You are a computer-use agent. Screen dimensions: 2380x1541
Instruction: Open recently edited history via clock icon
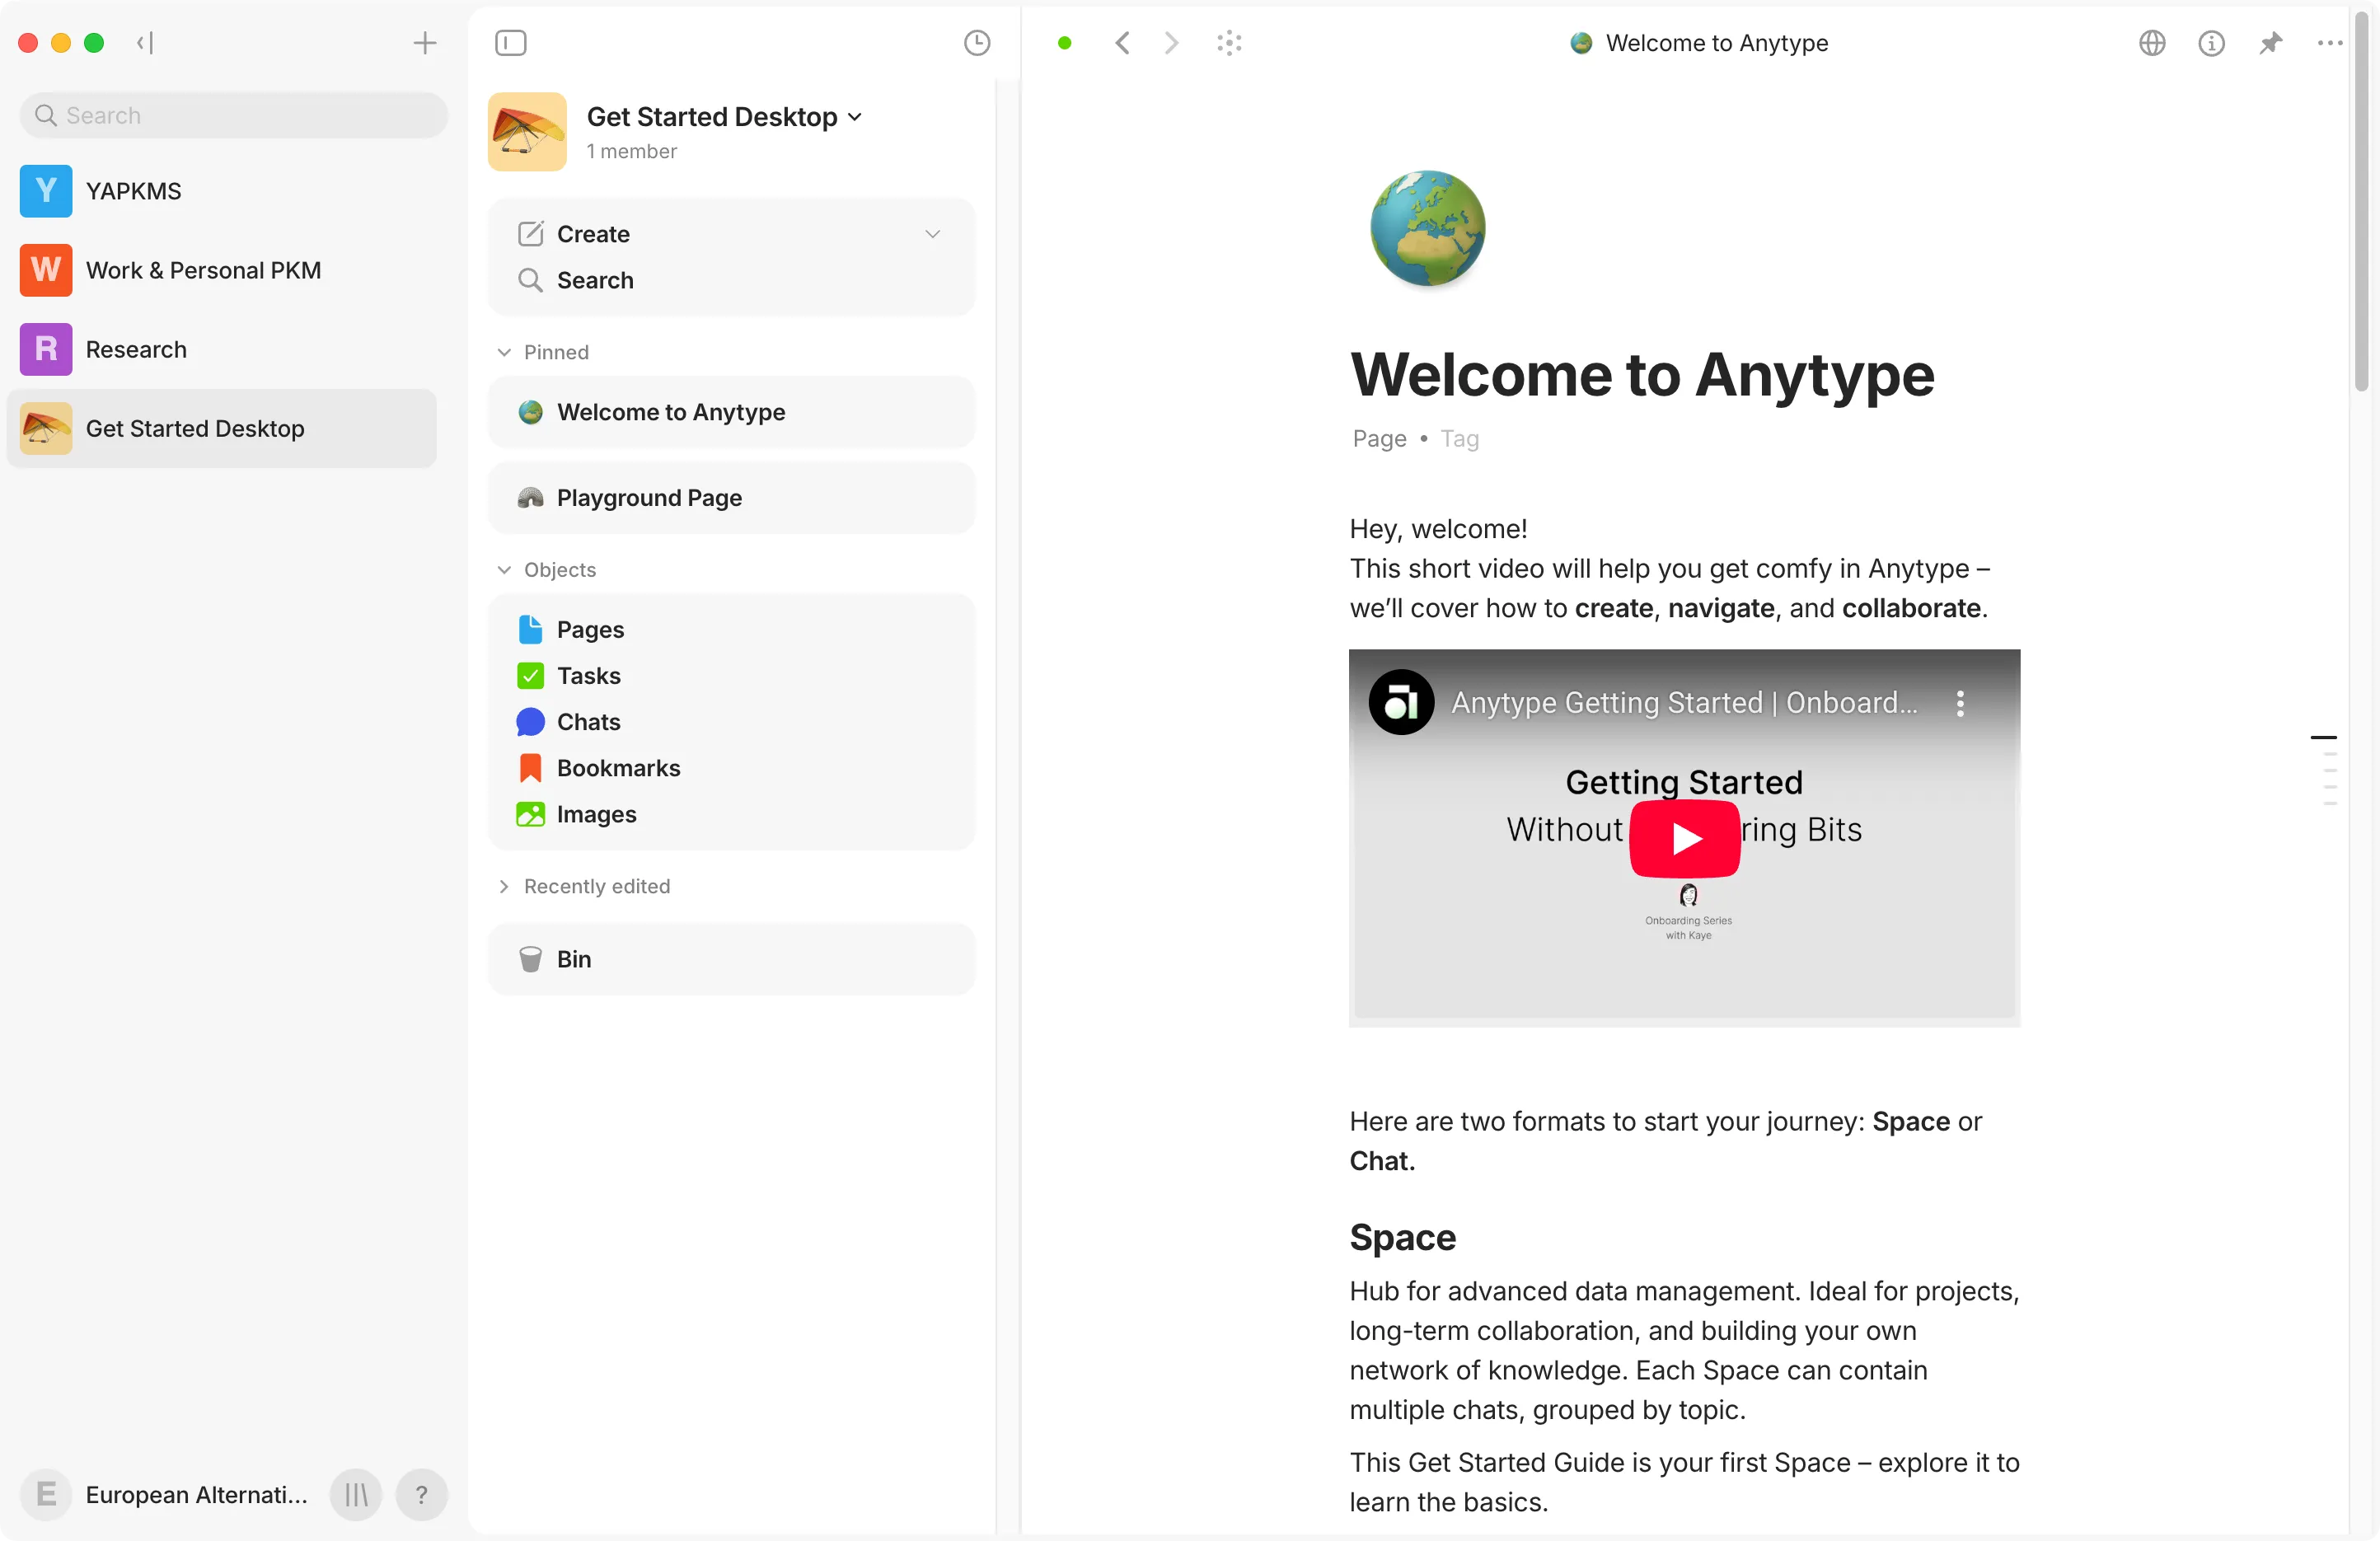click(x=977, y=43)
